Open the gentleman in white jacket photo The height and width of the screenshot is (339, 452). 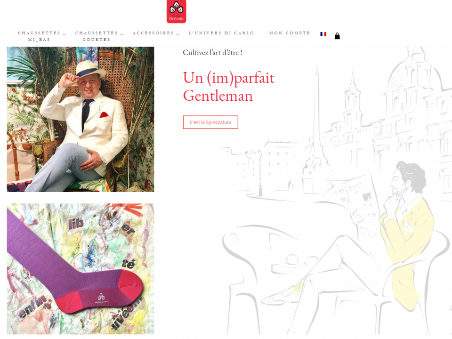tap(81, 119)
